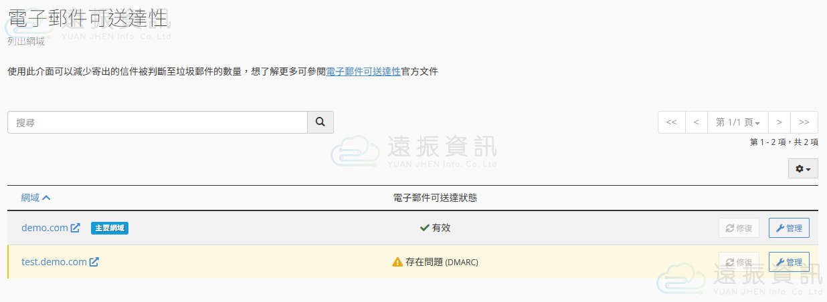Sort by the 網域 column header

[35, 197]
